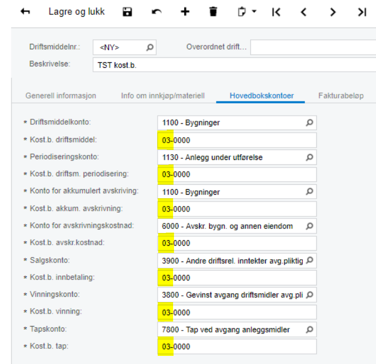Image resolution: width=376 pixels, height=364 pixels.
Task: Switch to Fakturabeløp tab
Action: click(x=341, y=96)
